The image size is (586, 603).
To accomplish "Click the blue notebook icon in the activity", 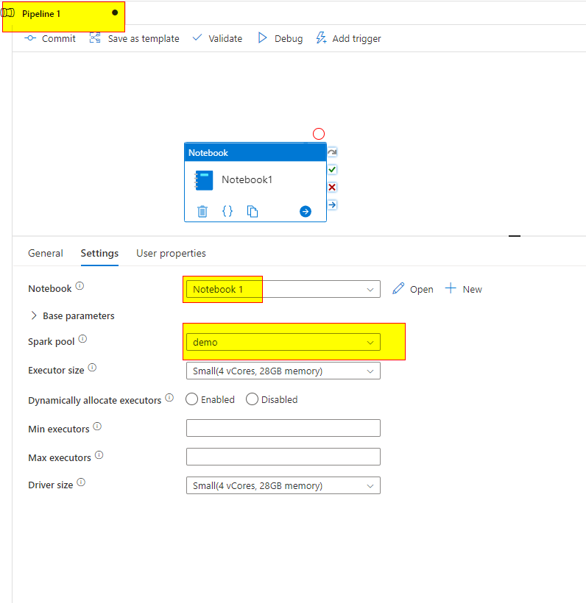I will click(x=204, y=180).
